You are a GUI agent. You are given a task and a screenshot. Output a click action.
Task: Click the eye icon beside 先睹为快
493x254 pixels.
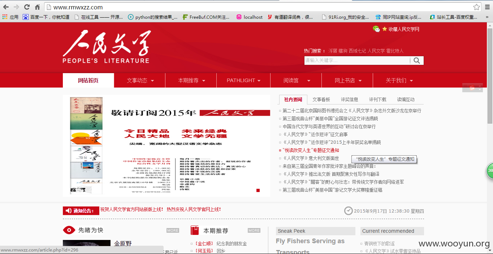point(69,230)
